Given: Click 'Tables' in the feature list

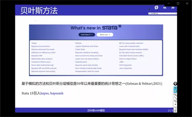Looking at the screenshot, I should click(34, 43).
